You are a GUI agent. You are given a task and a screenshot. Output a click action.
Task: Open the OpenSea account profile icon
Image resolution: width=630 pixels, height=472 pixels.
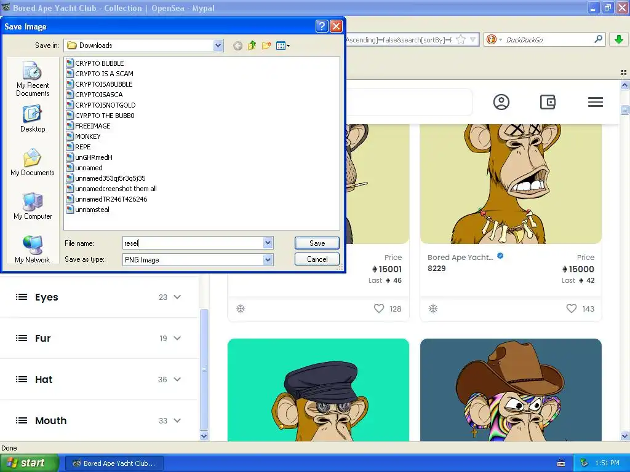pyautogui.click(x=501, y=102)
